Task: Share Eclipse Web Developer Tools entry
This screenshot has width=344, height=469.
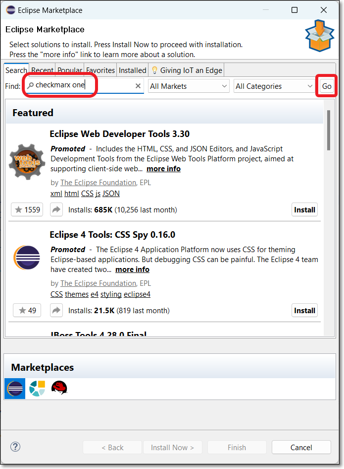Action: [56, 209]
